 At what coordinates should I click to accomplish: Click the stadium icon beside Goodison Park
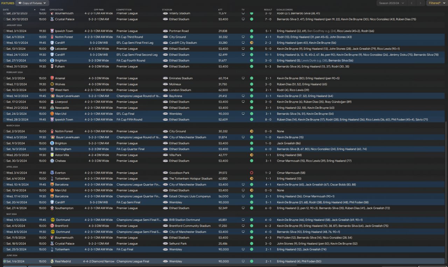click(x=166, y=173)
